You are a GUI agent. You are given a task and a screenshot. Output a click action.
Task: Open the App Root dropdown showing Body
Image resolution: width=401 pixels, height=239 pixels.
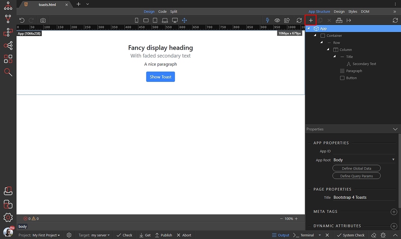(x=364, y=159)
